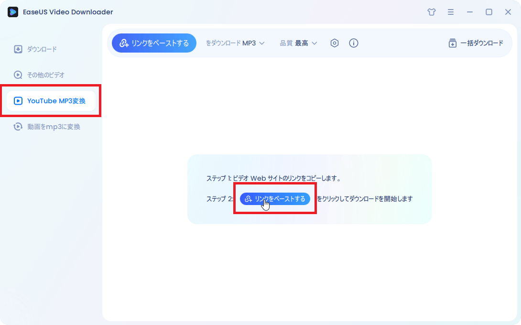Screen dimensions: 521x325
Task: Open the skin theme shirt icon
Action: (432, 12)
